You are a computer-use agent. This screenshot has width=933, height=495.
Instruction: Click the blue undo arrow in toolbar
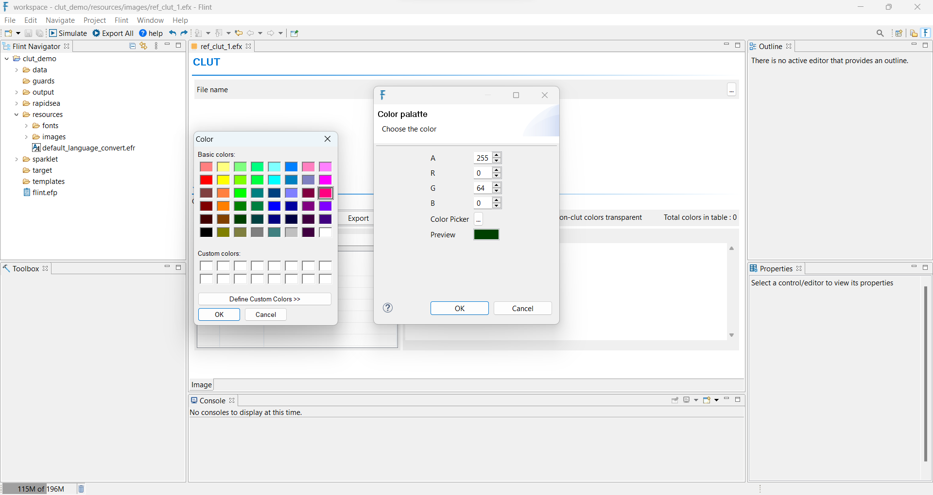[173, 33]
